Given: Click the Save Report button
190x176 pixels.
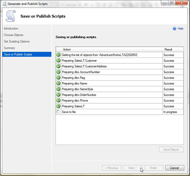Looking at the screenshot, I should 171,149.
